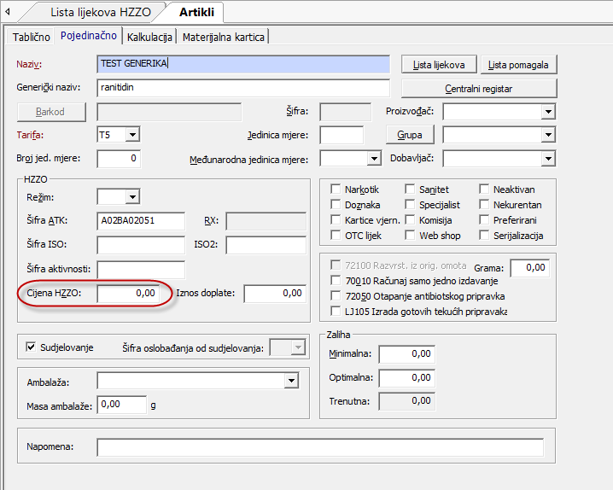This screenshot has width=613, height=490.
Task: Toggle the Web shop checkbox
Action: click(409, 236)
